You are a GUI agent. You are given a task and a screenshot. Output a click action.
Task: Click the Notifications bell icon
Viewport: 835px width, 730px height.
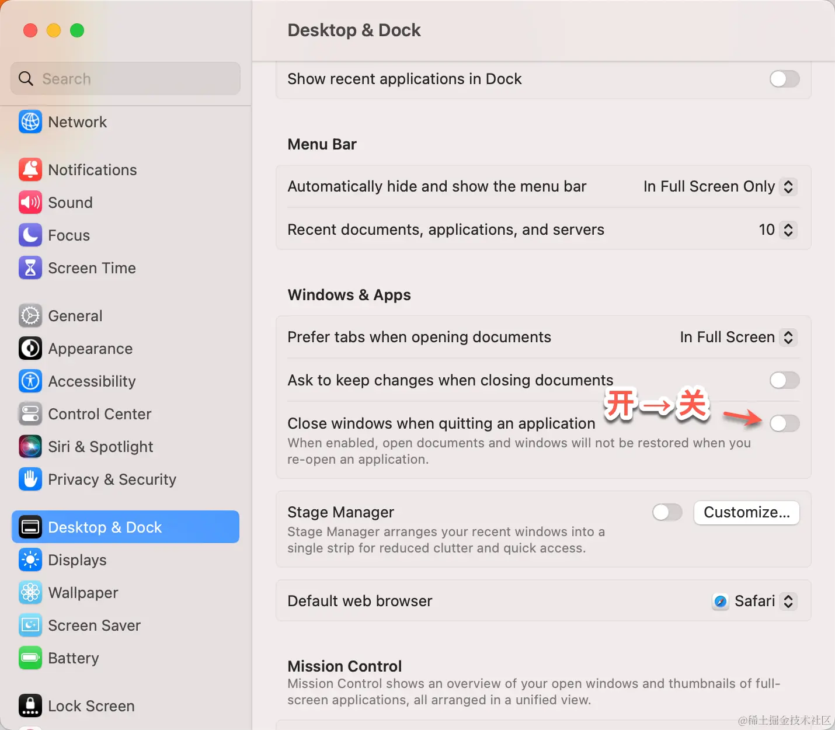click(30, 170)
